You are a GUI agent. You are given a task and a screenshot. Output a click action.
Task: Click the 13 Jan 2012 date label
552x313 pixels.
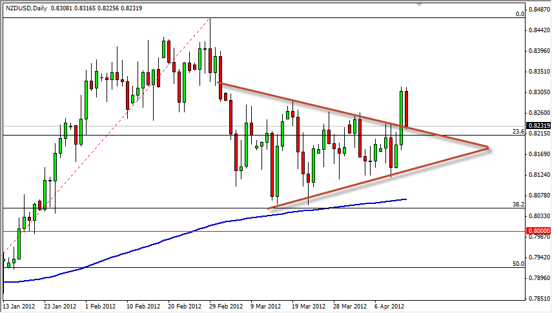coord(21,307)
